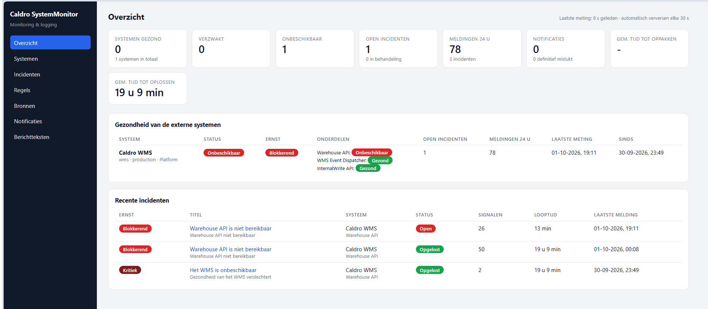Screen dimensions: 708x309
Task: Open the 50-signal "Warehouse API is niet bereikbaar" incident
Action: point(231,249)
